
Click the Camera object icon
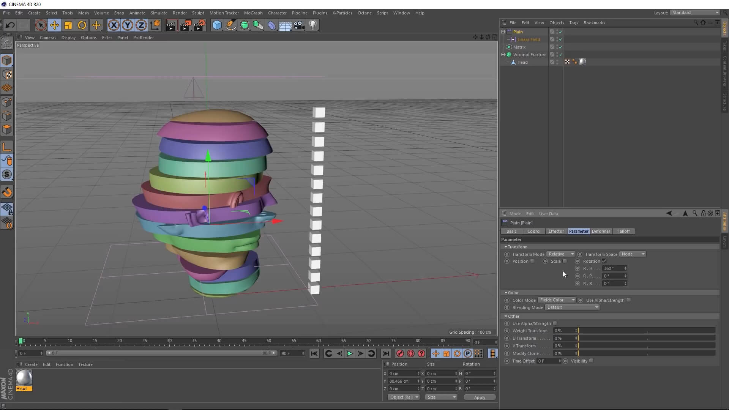(299, 25)
